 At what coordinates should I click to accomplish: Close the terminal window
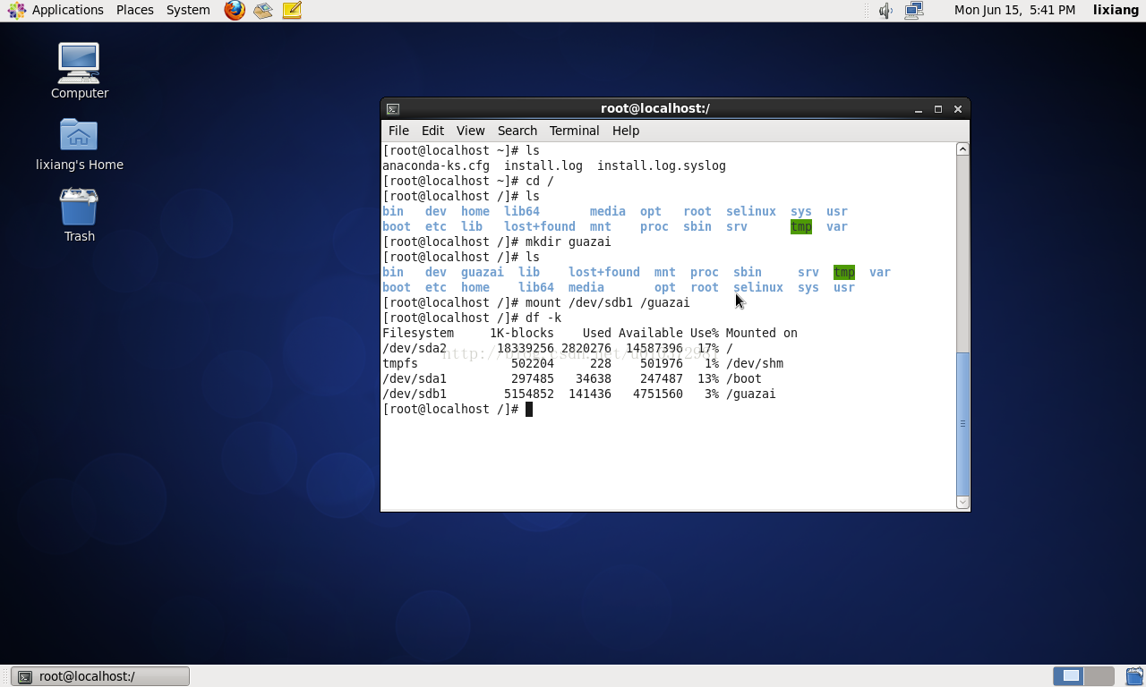pyautogui.click(x=958, y=109)
